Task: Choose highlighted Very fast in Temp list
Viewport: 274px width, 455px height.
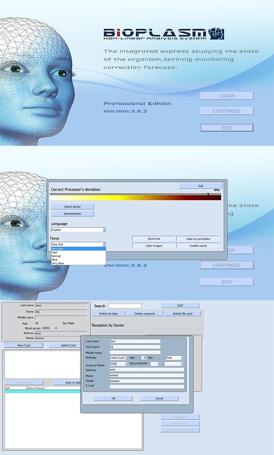Action: point(78,249)
